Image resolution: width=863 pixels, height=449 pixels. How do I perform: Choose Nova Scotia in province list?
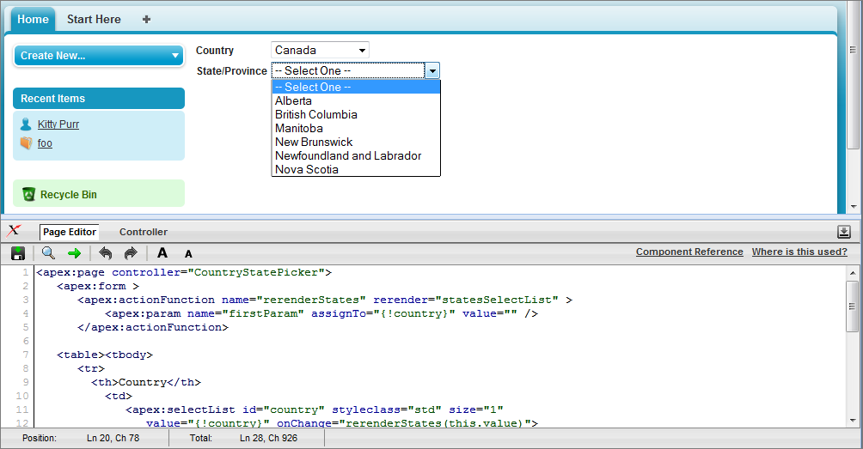(306, 169)
